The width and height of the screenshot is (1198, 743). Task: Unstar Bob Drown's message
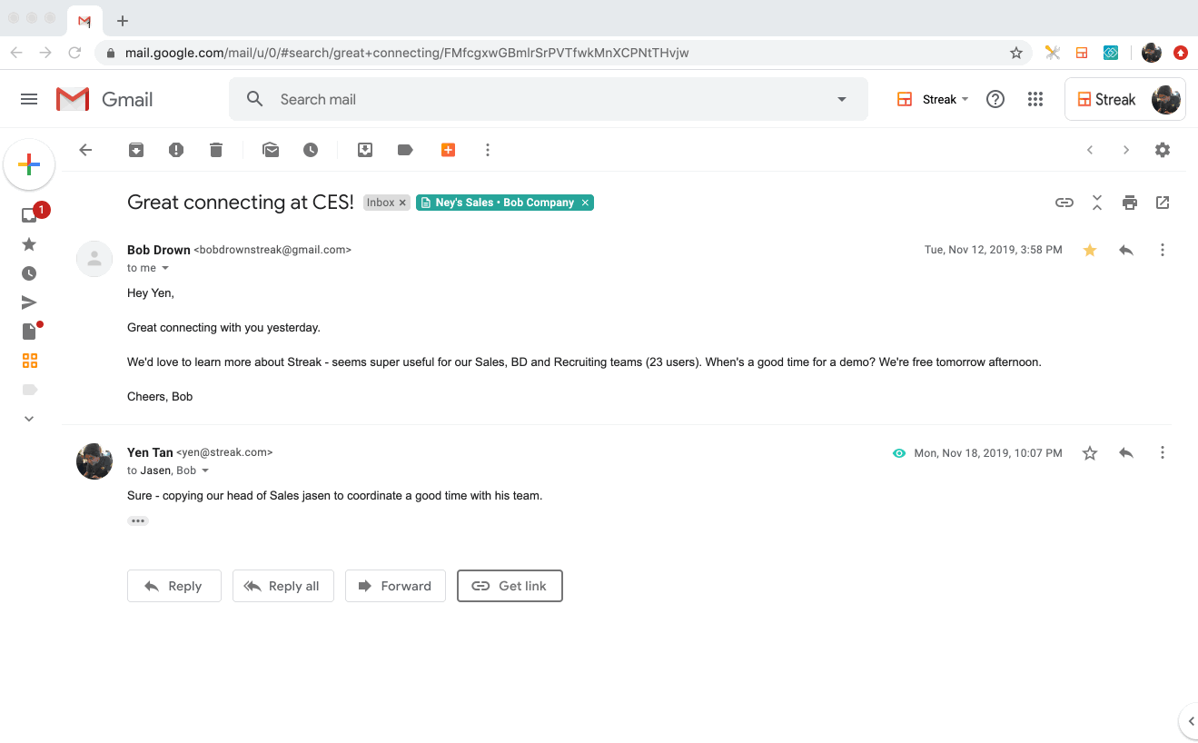(1090, 250)
